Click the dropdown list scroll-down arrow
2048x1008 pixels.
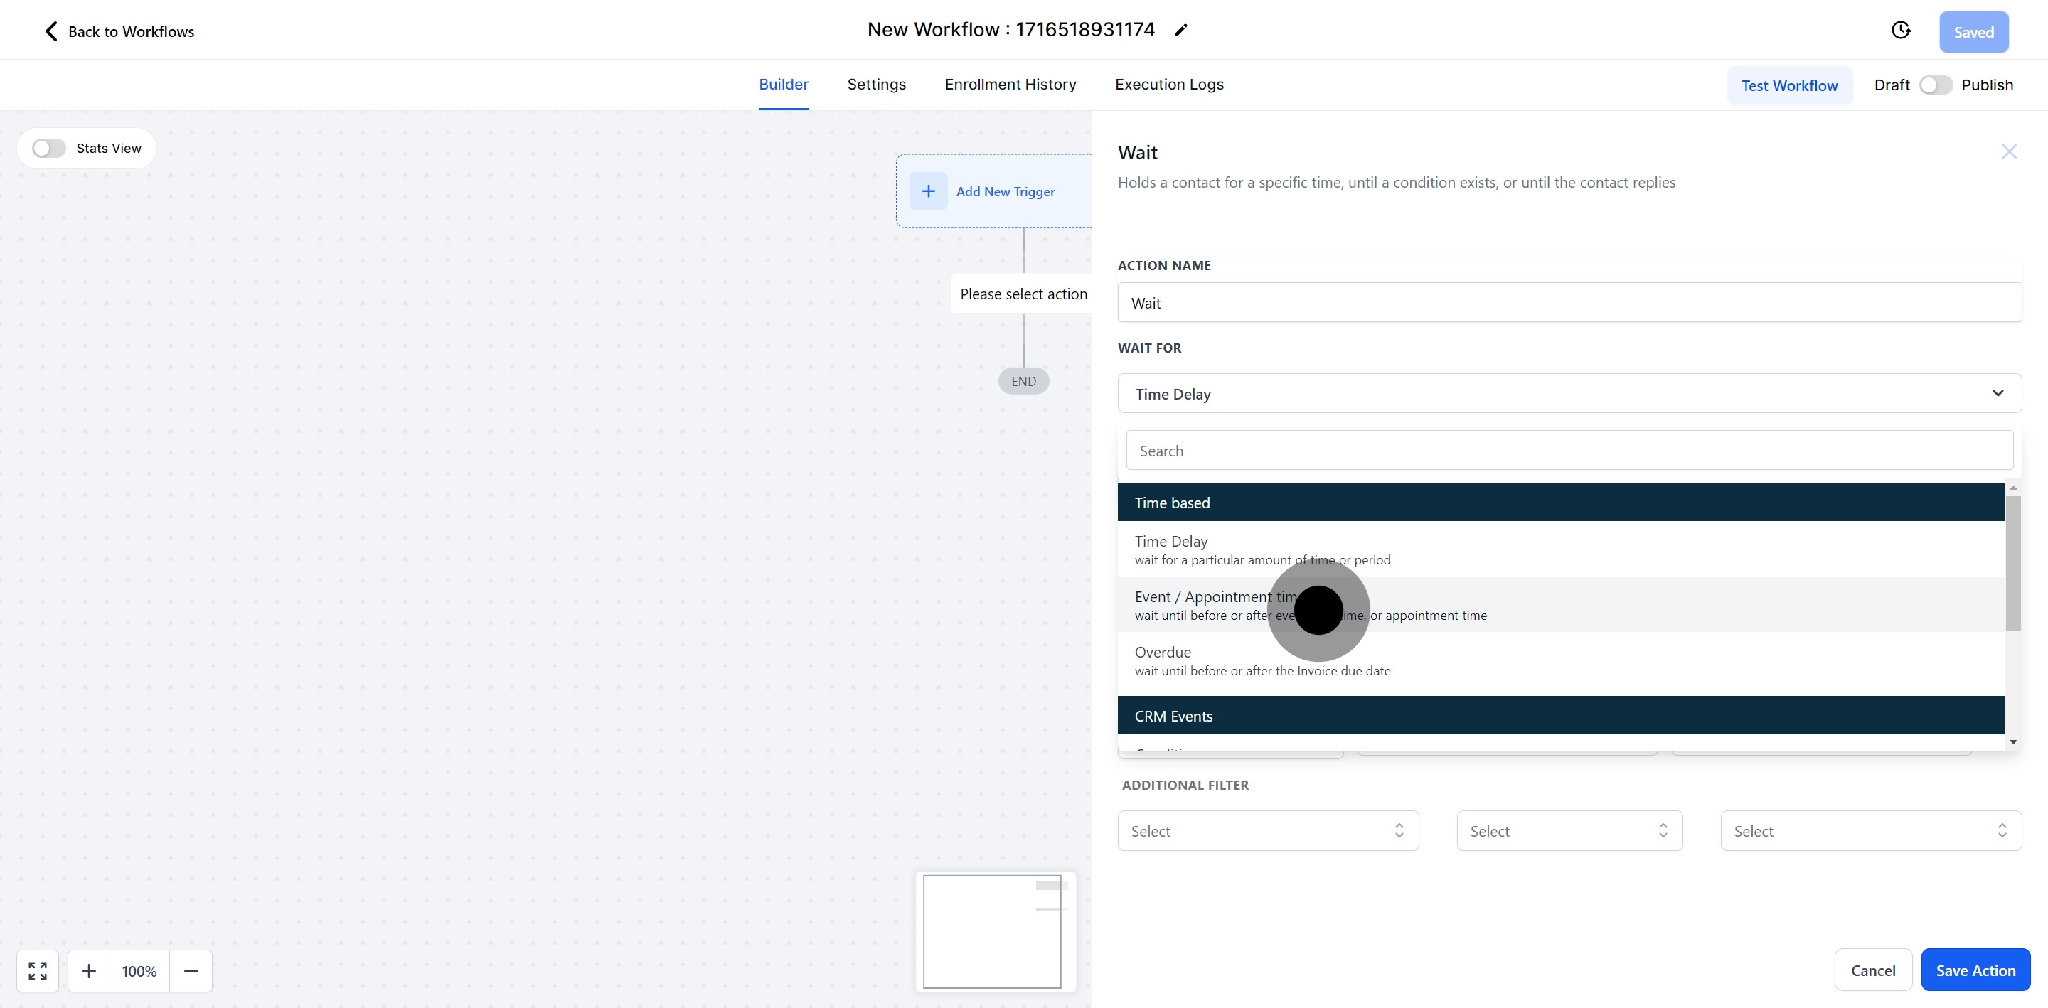pos(2013,741)
